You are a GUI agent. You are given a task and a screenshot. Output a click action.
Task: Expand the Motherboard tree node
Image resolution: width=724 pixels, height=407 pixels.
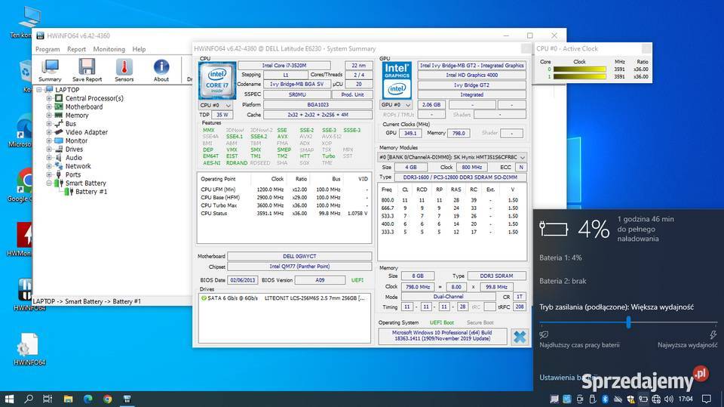coord(49,106)
